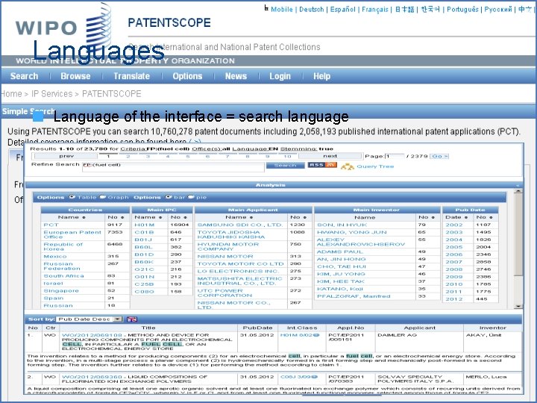Filter by publication year 2008
537x403 pixels.
[453, 269]
